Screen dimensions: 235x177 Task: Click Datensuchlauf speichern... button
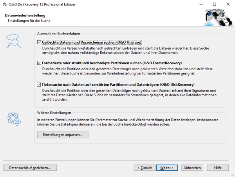(30, 168)
